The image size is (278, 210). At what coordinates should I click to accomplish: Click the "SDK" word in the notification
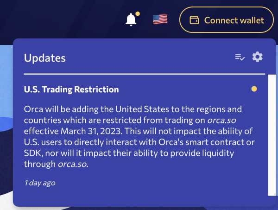pyautogui.click(x=32, y=152)
